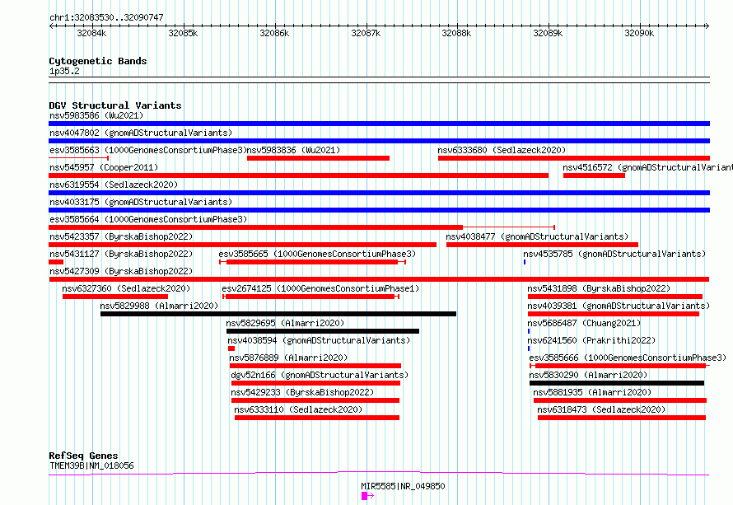Click the red nsv545957 Cooper2011 bar
This screenshot has height=505, width=733.
click(x=299, y=175)
